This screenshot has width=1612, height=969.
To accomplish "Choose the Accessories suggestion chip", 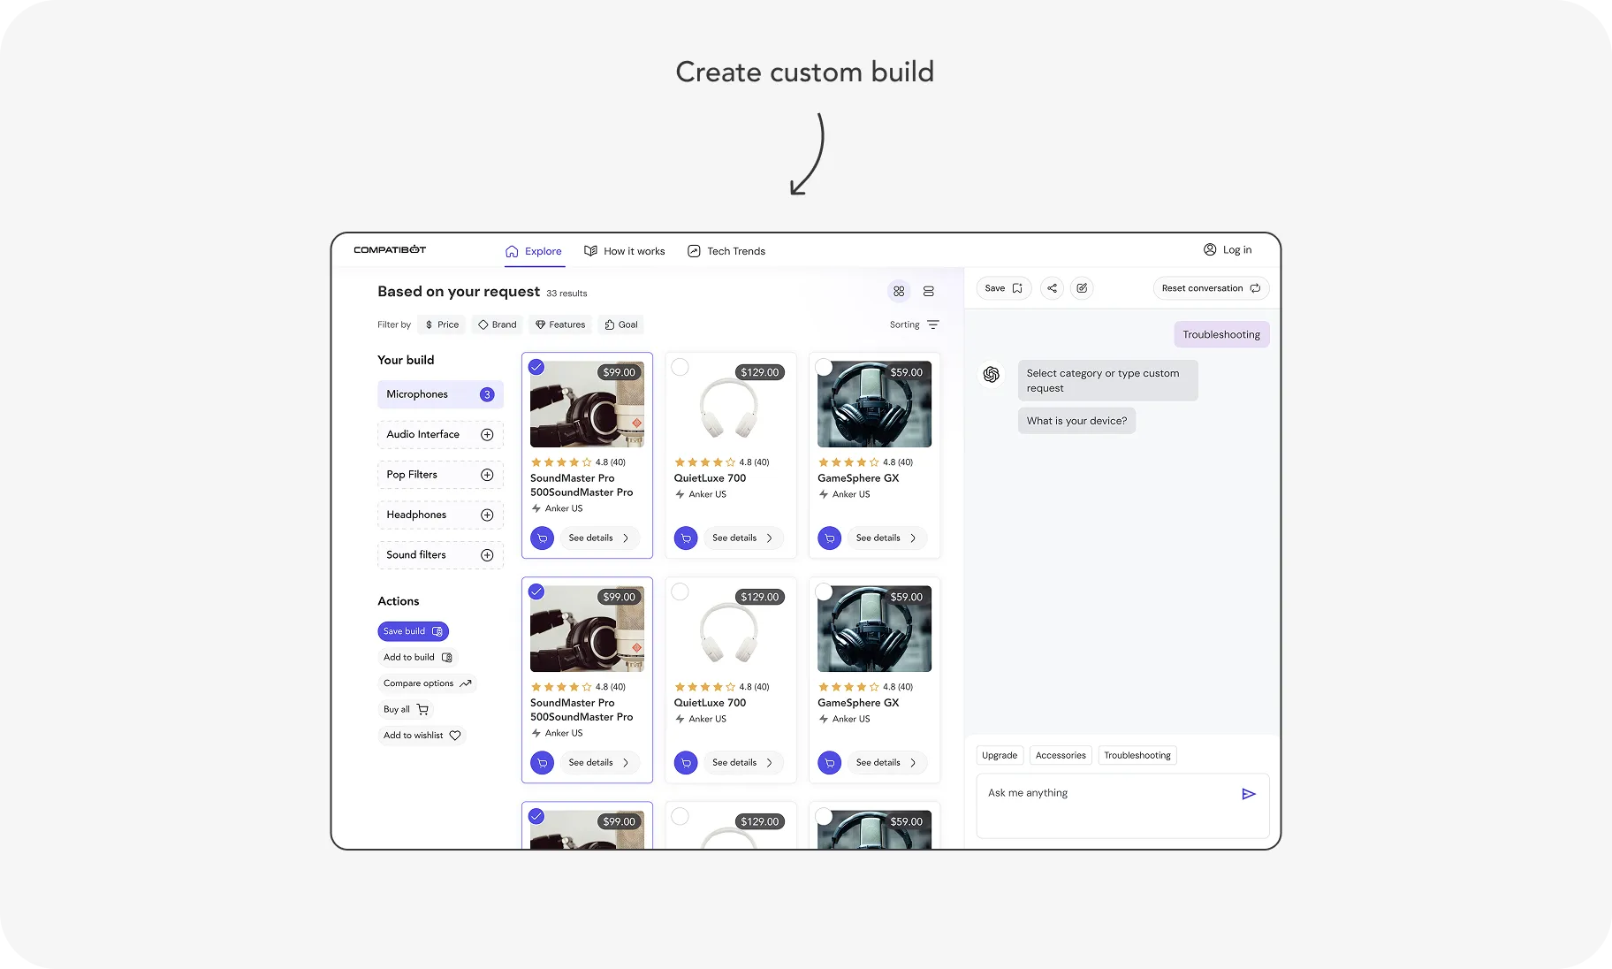I will click(x=1061, y=755).
